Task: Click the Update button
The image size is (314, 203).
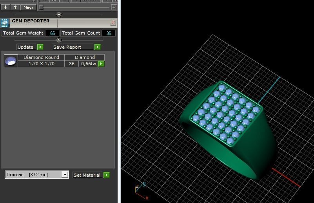Action: pos(26,47)
